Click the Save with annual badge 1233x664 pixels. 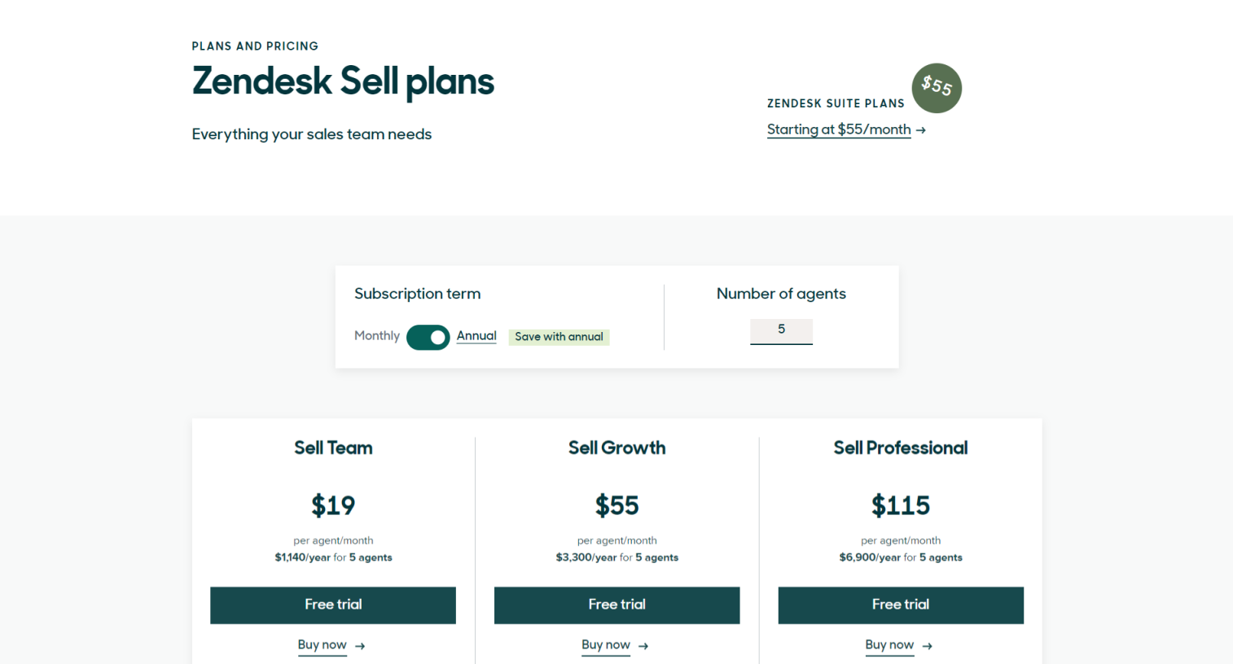[x=559, y=337]
